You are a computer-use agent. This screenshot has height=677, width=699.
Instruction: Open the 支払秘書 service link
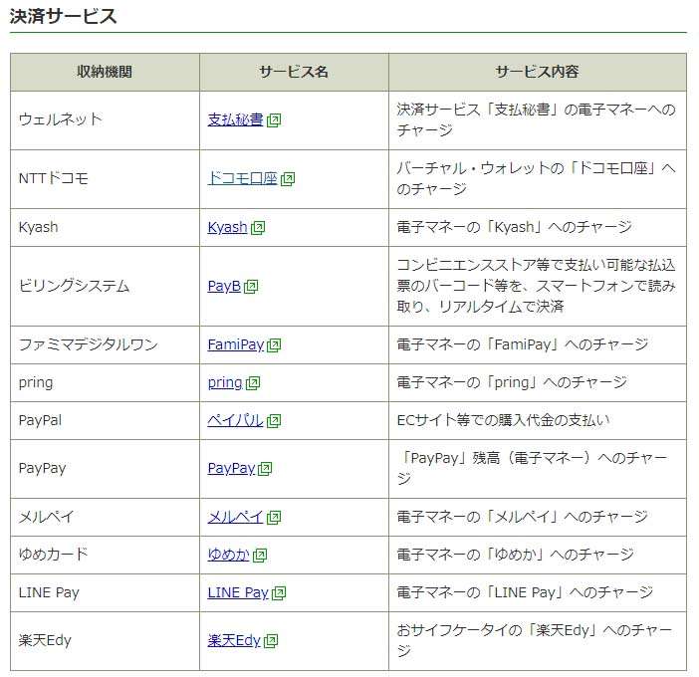coord(235,119)
